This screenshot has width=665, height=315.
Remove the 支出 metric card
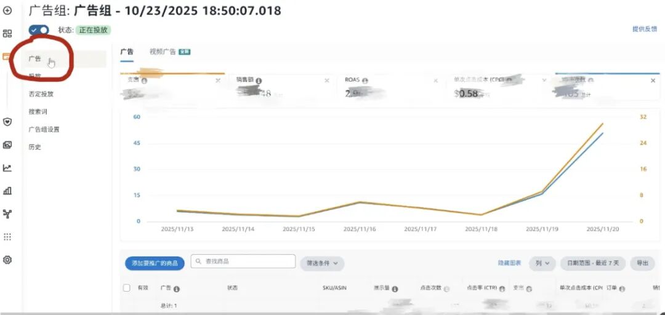[x=218, y=81]
